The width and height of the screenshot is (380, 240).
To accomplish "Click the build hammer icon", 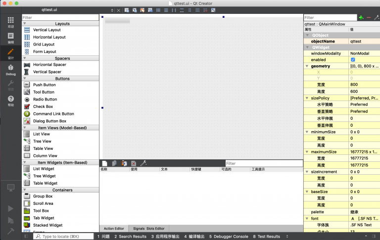I will [10, 231].
